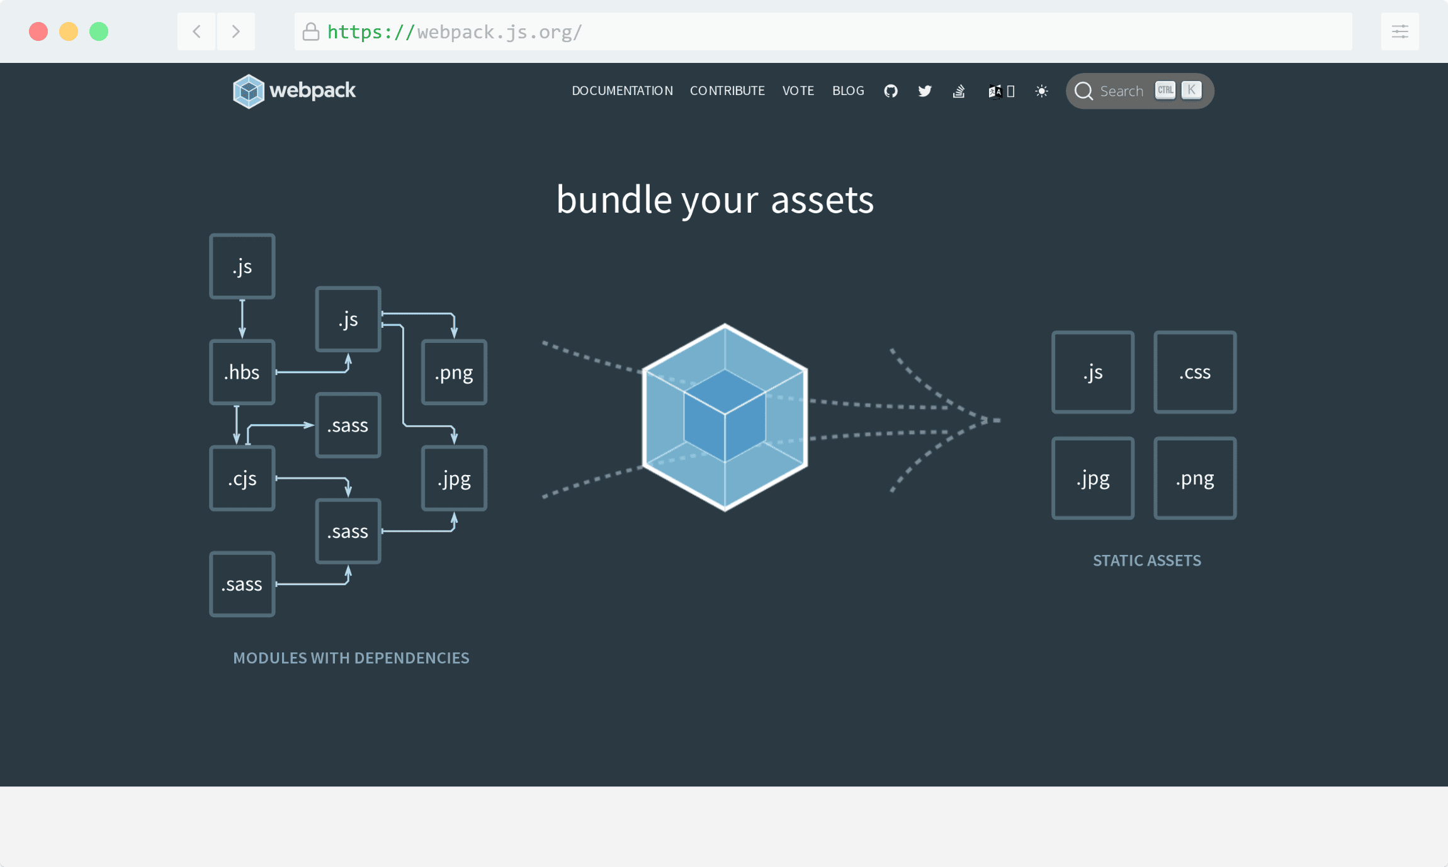Open the Stack Overflow icon
This screenshot has width=1448, height=867.
tap(958, 91)
